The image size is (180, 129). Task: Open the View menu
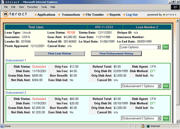pyautogui.click(x=21, y=7)
